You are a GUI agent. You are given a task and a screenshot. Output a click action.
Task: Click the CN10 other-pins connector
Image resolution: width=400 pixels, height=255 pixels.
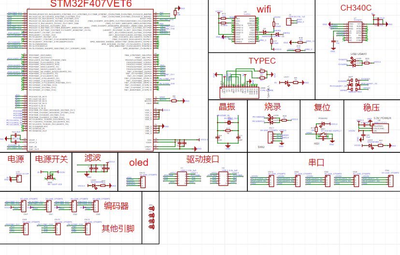(x=58, y=229)
